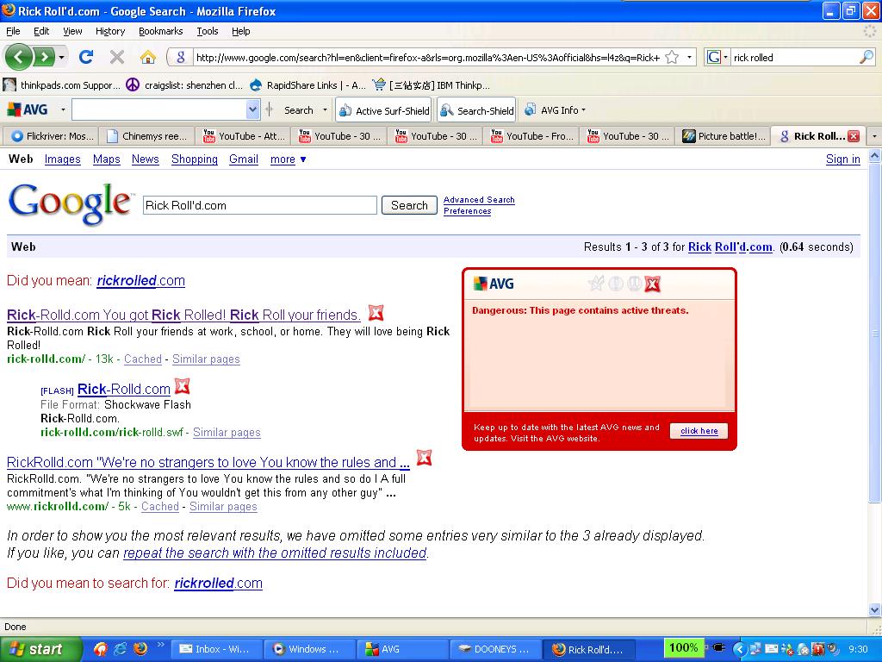Viewport: 882px width, 662px height.
Task: Open AVG Info menu
Action: point(556,110)
